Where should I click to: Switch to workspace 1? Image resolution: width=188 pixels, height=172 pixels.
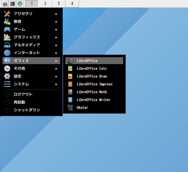point(32,4)
